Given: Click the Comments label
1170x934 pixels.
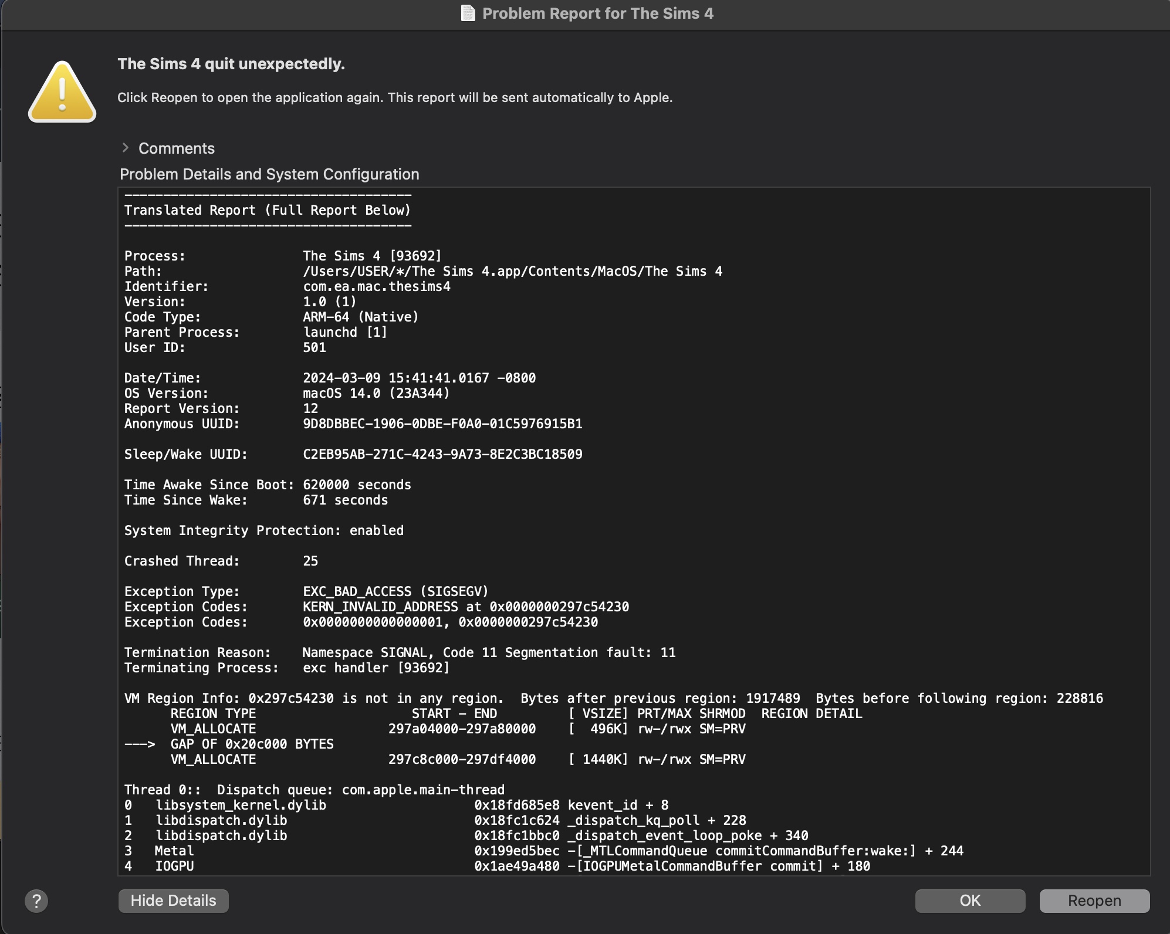Looking at the screenshot, I should pos(177,148).
